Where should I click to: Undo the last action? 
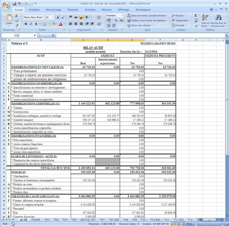coord(19,3)
